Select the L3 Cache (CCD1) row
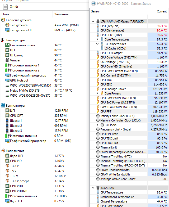Image resolution: width=169 pixels, height=207 pixels. tap(129, 48)
